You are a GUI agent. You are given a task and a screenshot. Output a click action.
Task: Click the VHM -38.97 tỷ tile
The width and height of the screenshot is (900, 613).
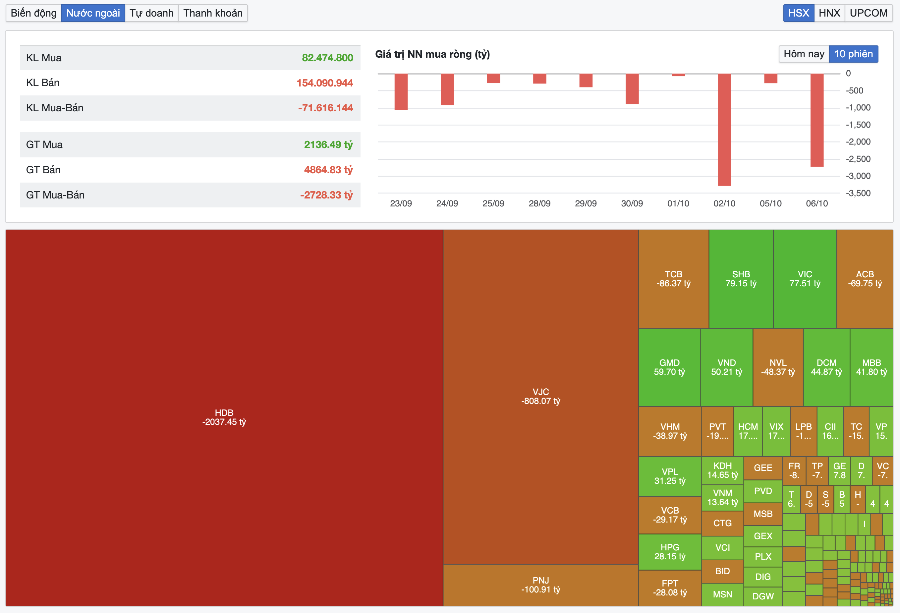pos(670,431)
